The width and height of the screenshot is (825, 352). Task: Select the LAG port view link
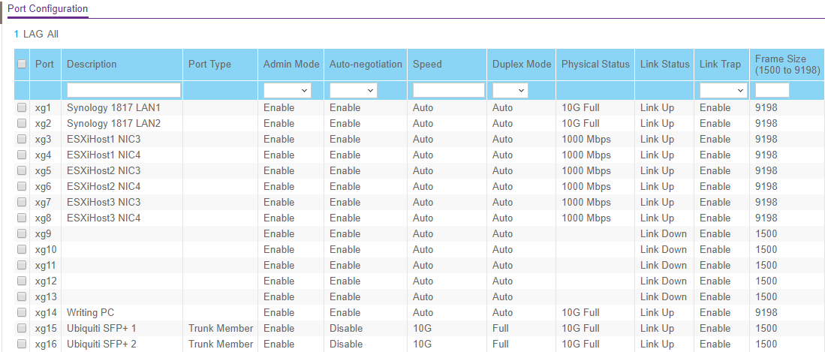pyautogui.click(x=33, y=34)
